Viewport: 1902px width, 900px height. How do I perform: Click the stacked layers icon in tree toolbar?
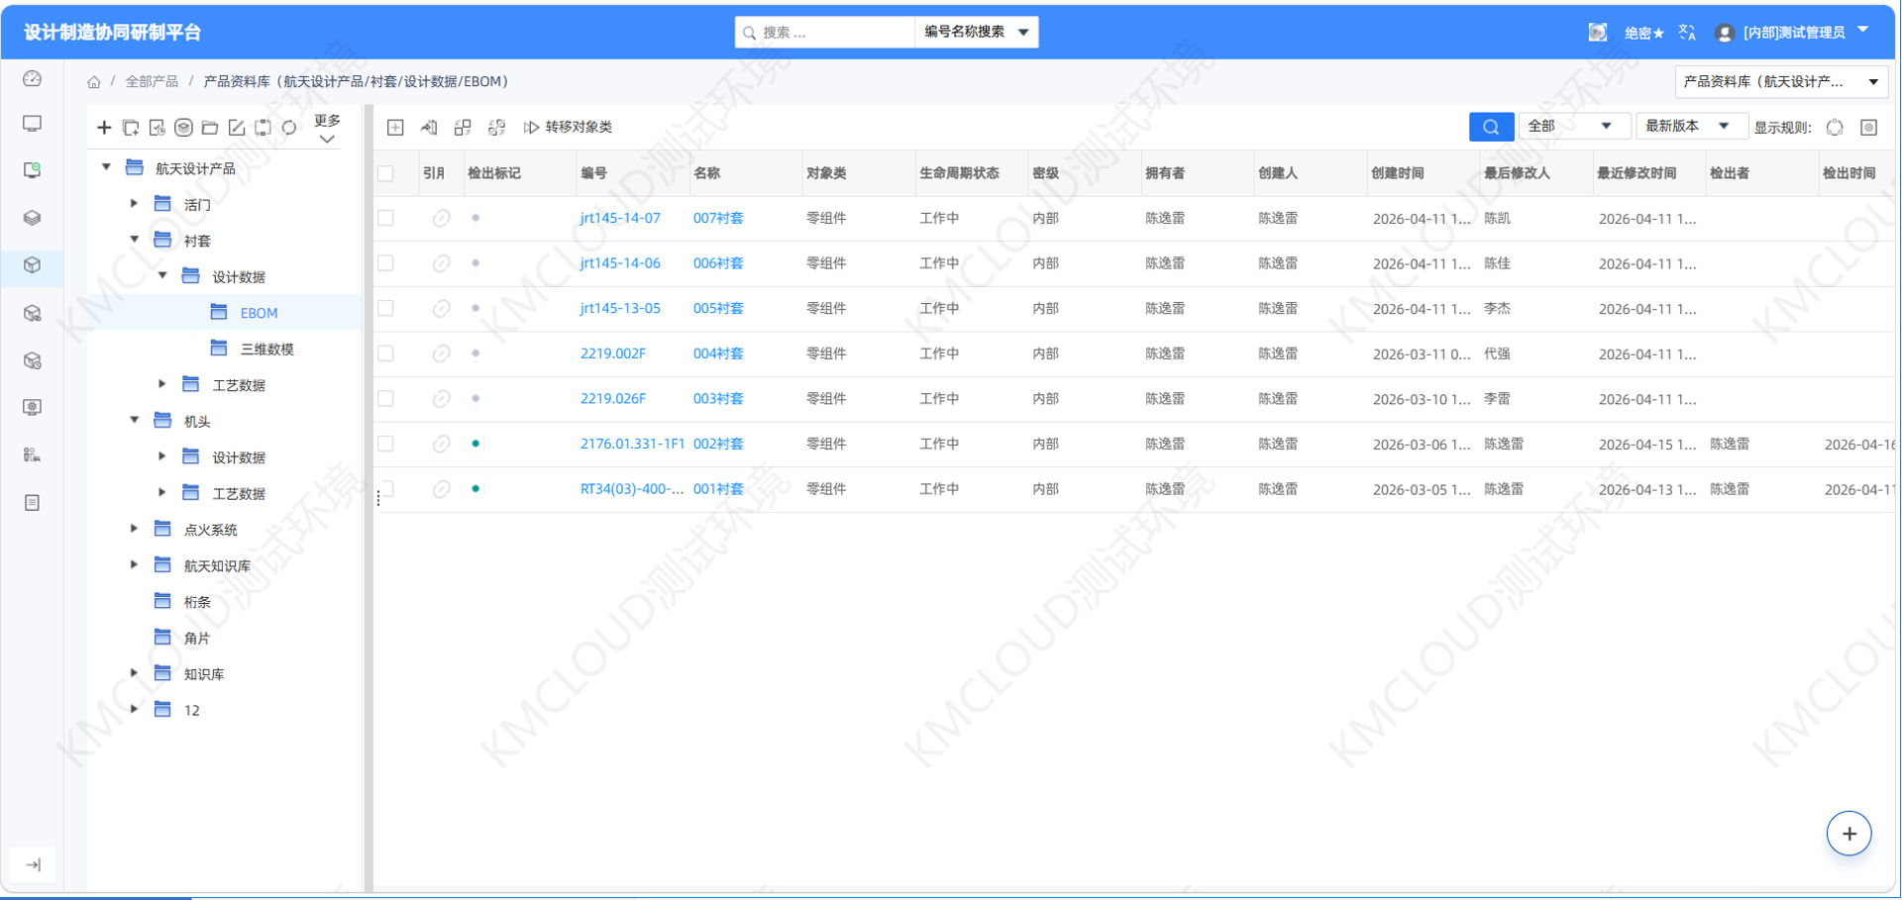(x=183, y=128)
